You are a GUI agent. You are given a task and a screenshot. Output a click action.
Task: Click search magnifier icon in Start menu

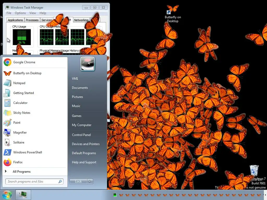[60, 182]
